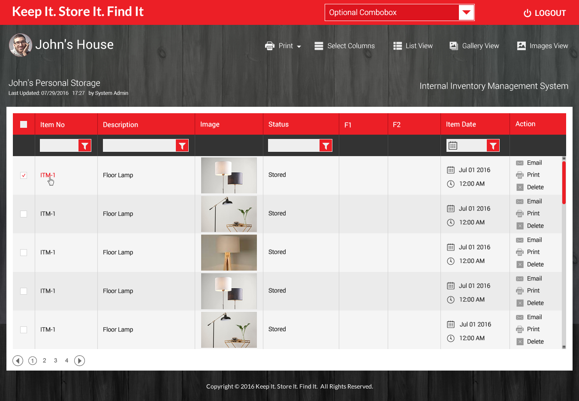Screen dimensions: 579x401
Task: Email the wooden tripod lamp row item
Action: pos(529,240)
